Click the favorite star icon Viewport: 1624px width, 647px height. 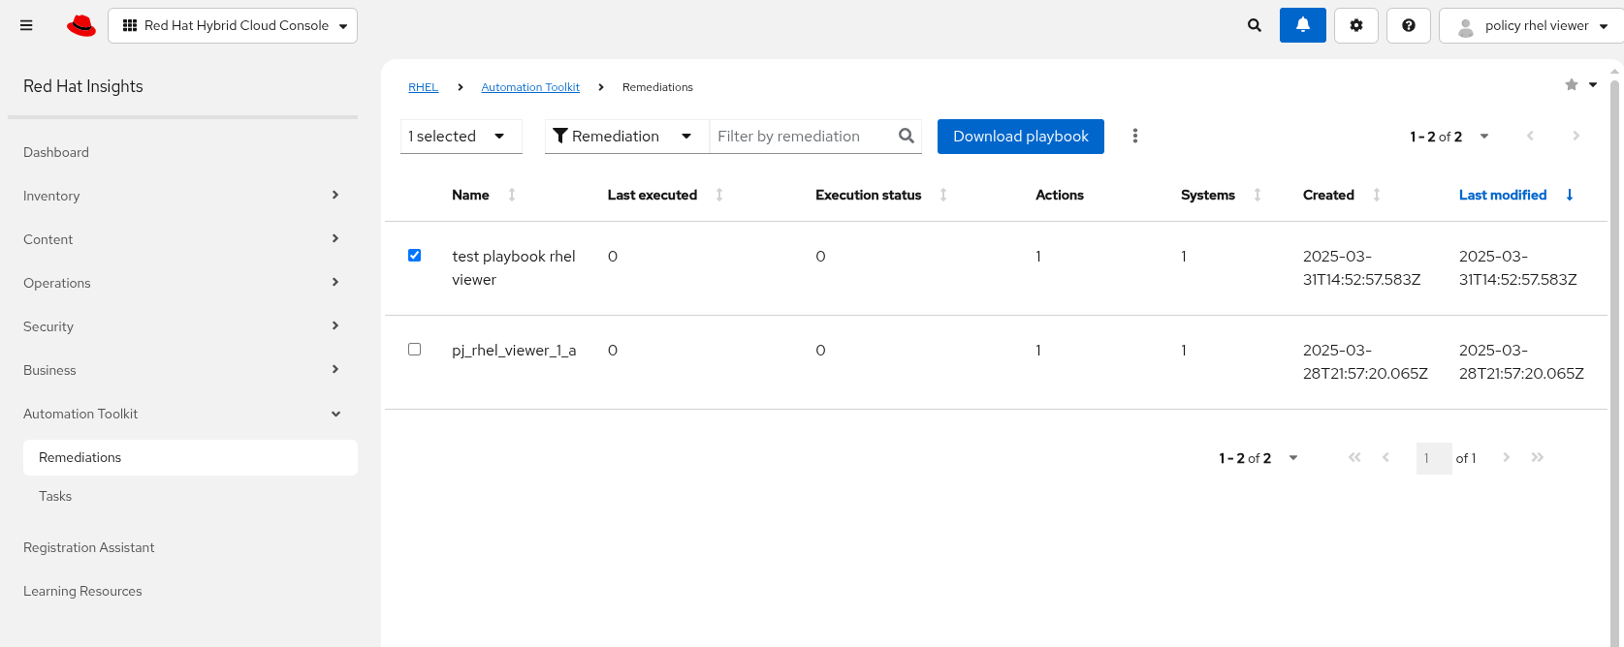tap(1571, 85)
